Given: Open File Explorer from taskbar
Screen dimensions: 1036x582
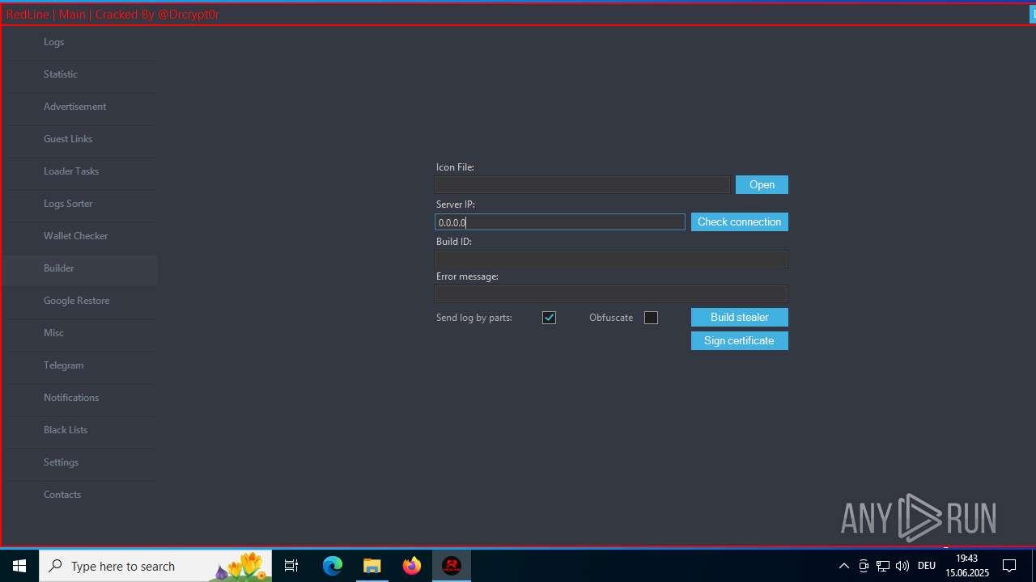Looking at the screenshot, I should 372,566.
